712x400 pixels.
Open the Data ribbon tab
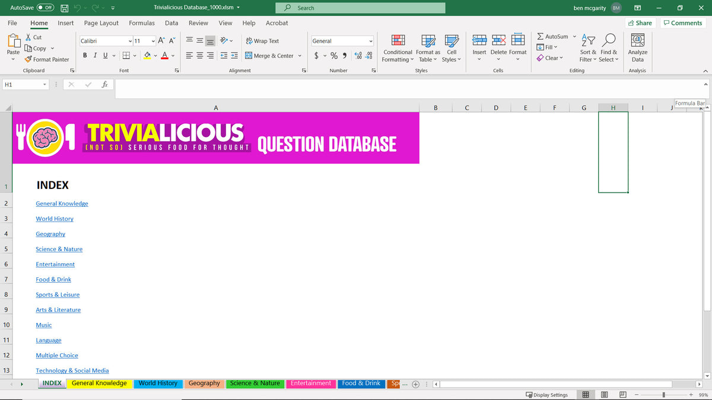tap(171, 23)
